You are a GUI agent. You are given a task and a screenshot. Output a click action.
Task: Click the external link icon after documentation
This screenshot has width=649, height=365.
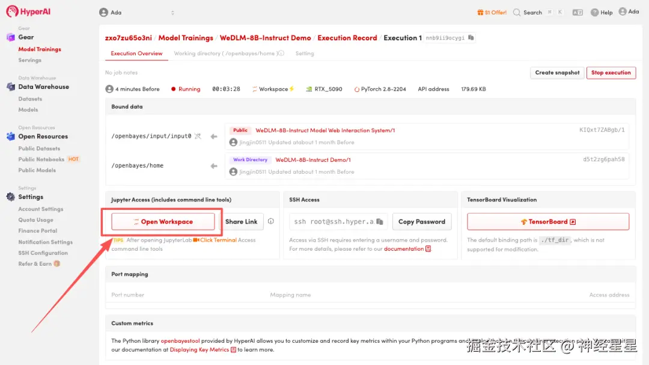coord(428,249)
